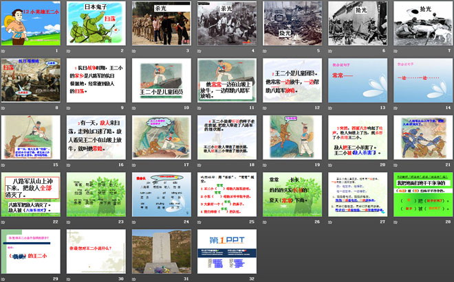Screen dimensions: 454x282
Task: Click the animation star icon under slide 20
Action: (330, 165)
